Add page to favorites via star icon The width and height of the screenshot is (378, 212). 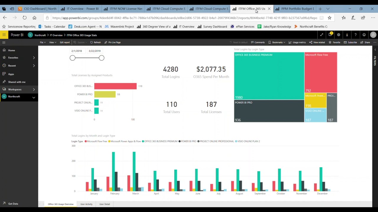click(330, 18)
